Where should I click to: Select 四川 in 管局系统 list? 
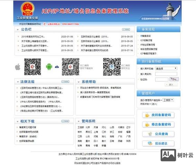(96, 141)
